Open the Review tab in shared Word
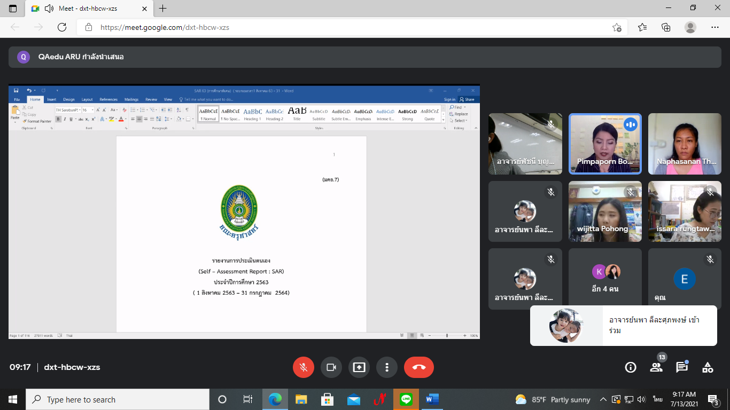 click(151, 99)
